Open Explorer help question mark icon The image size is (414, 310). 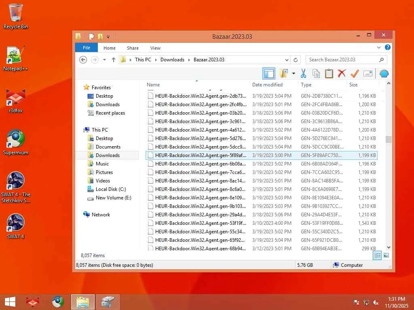tap(388, 47)
